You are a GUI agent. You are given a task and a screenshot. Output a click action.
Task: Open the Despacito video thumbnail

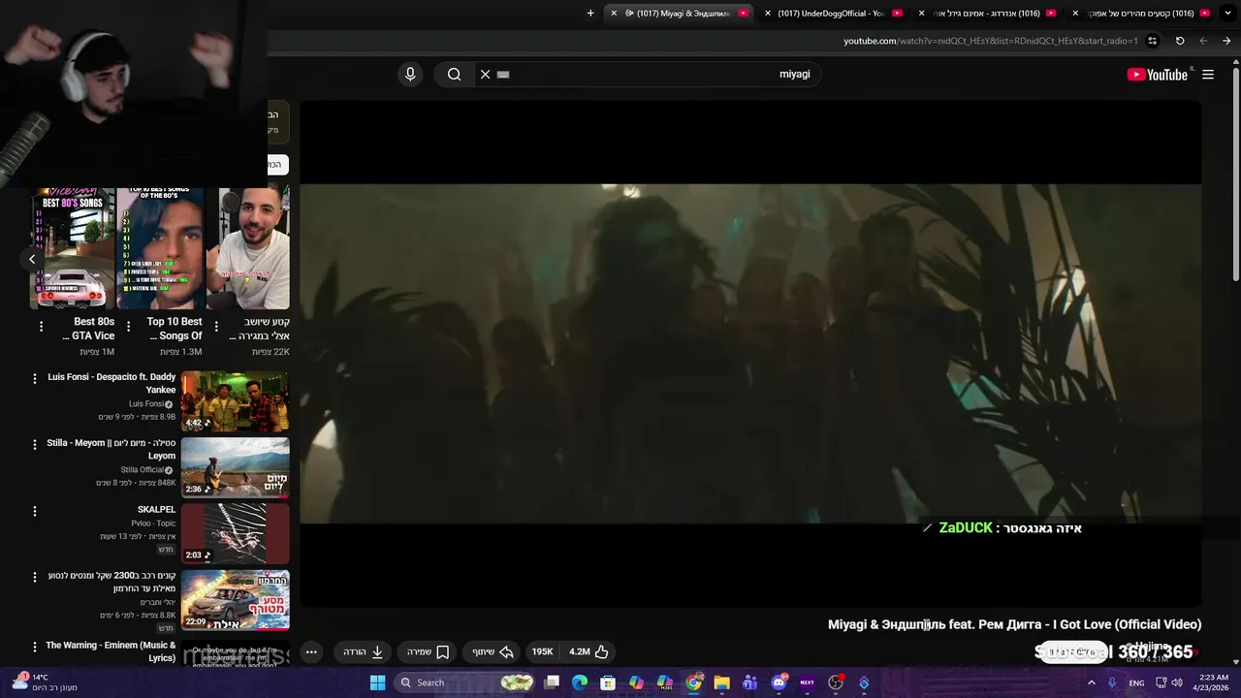pyautogui.click(x=236, y=401)
